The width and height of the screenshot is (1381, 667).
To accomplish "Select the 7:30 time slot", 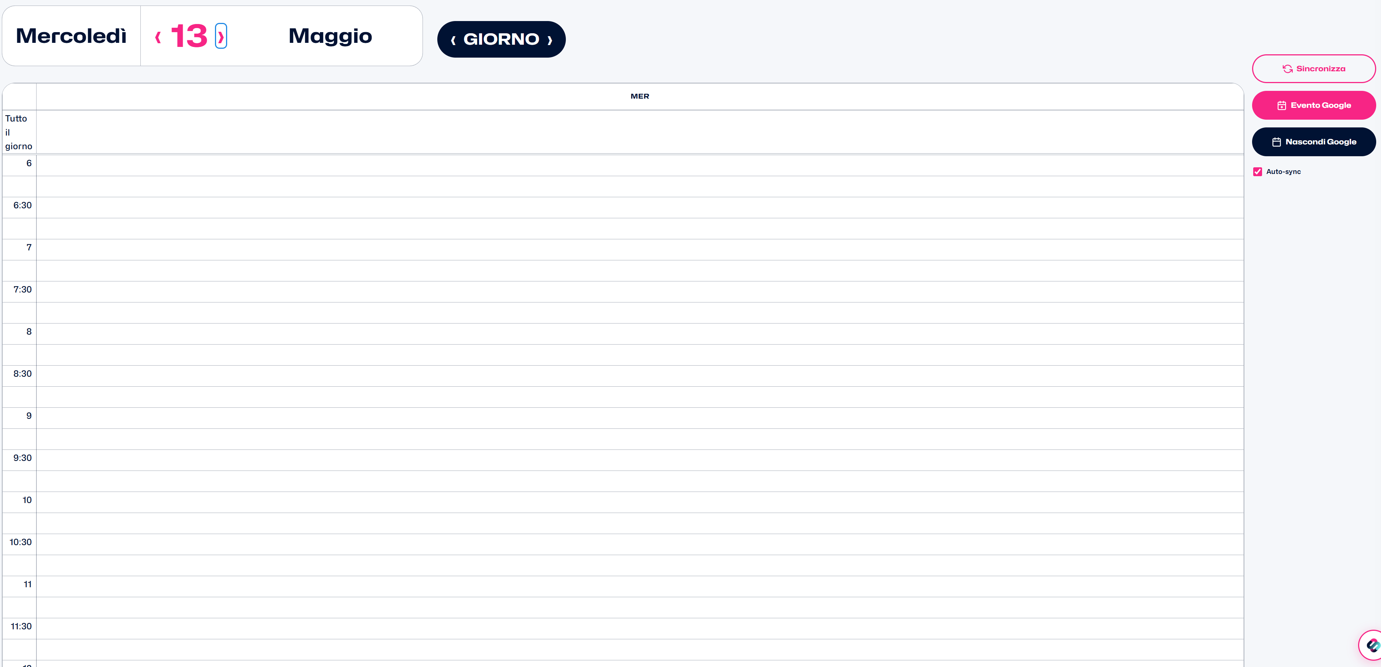I will [x=640, y=292].
